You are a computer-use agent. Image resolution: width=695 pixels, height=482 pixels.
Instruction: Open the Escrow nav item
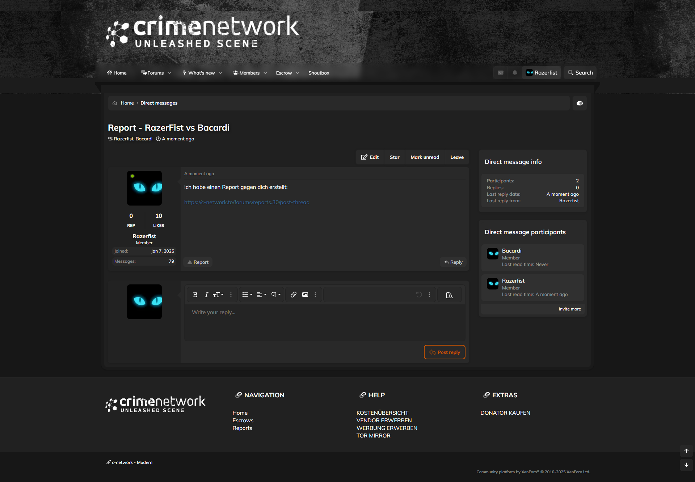pyautogui.click(x=284, y=73)
